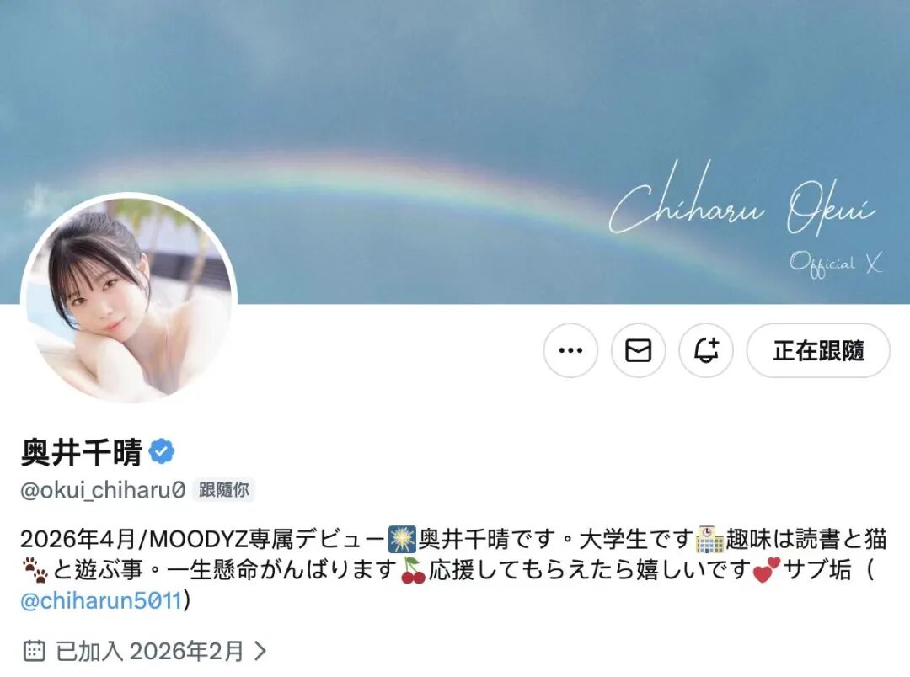
Task: Open the @chiharun5011 sub-account link
Action: coord(102,600)
